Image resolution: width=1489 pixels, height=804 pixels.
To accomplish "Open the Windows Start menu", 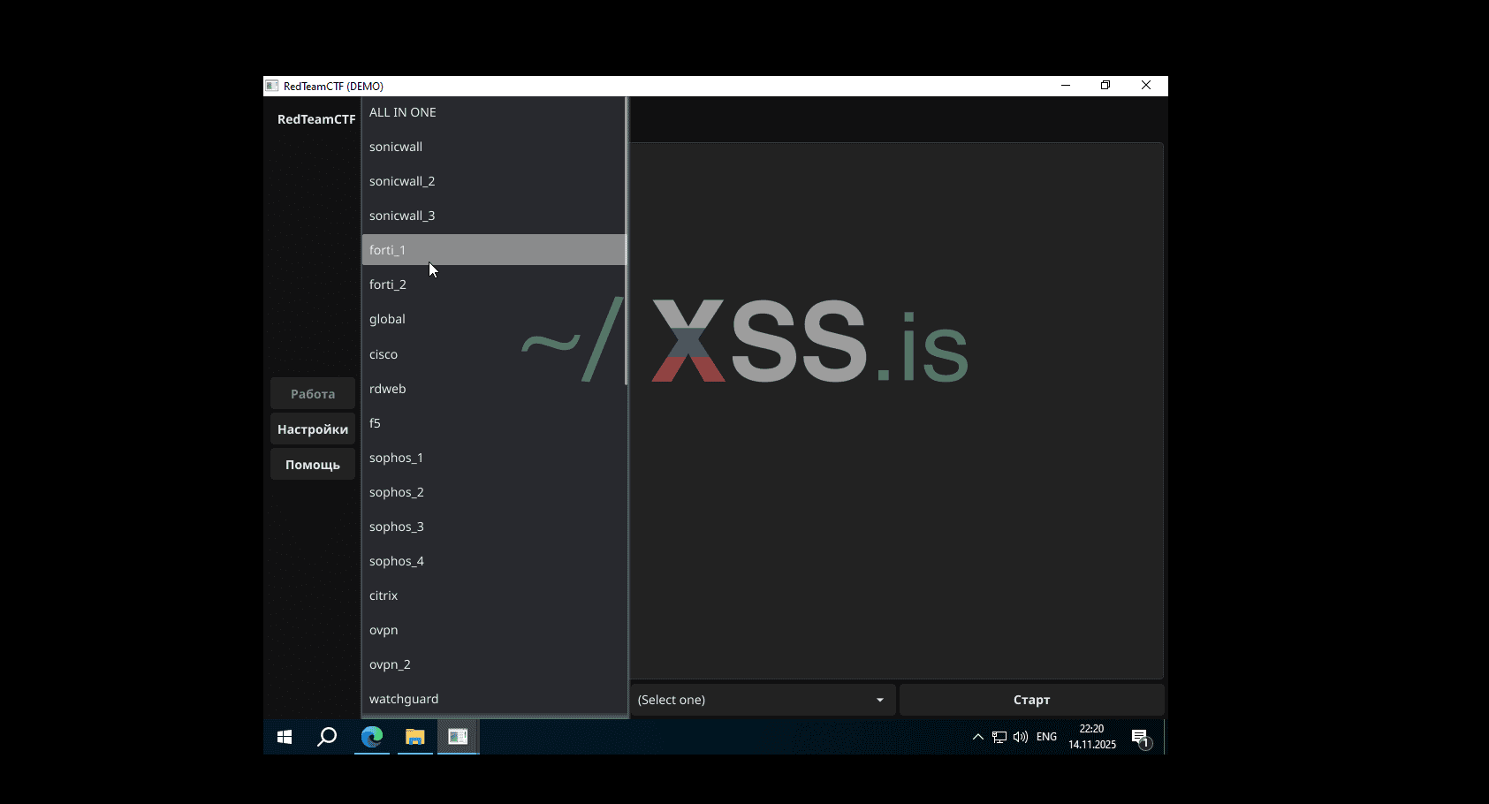I will coord(285,737).
